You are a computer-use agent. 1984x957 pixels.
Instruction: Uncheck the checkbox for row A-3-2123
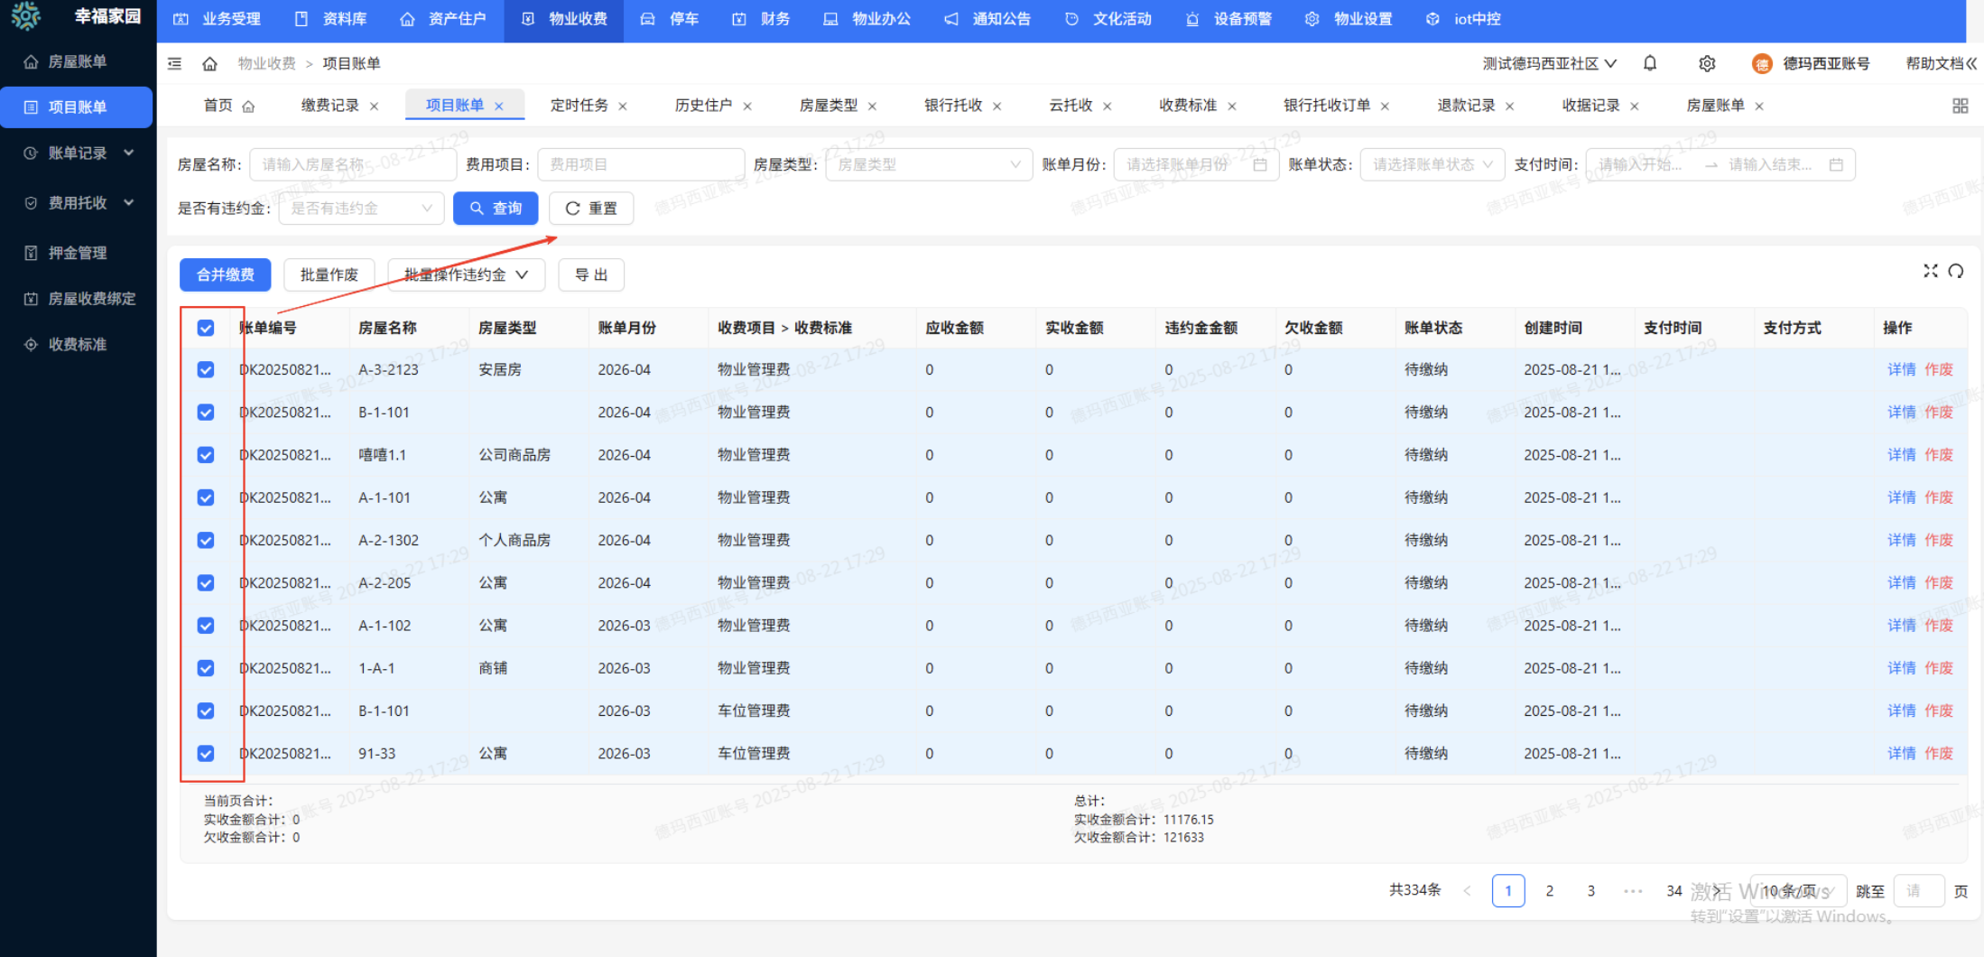click(206, 370)
